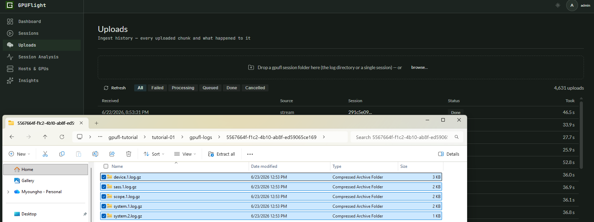
Task: Go back in File Explorer
Action: pos(12,137)
